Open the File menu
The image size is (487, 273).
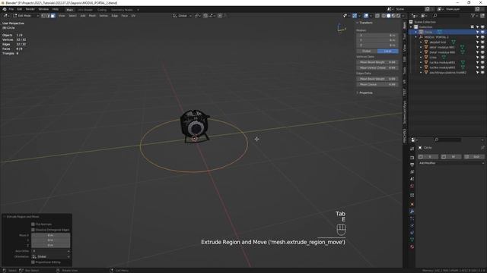coord(11,9)
